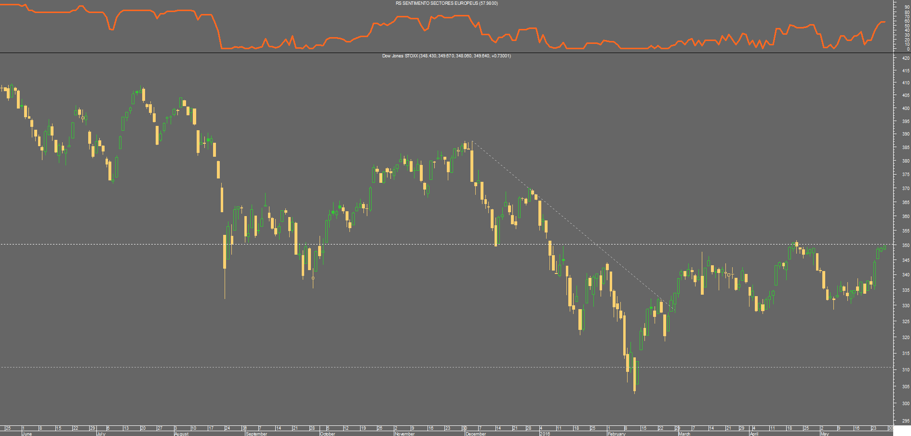
Task: Click the 395 price axis label
Action: point(906,122)
